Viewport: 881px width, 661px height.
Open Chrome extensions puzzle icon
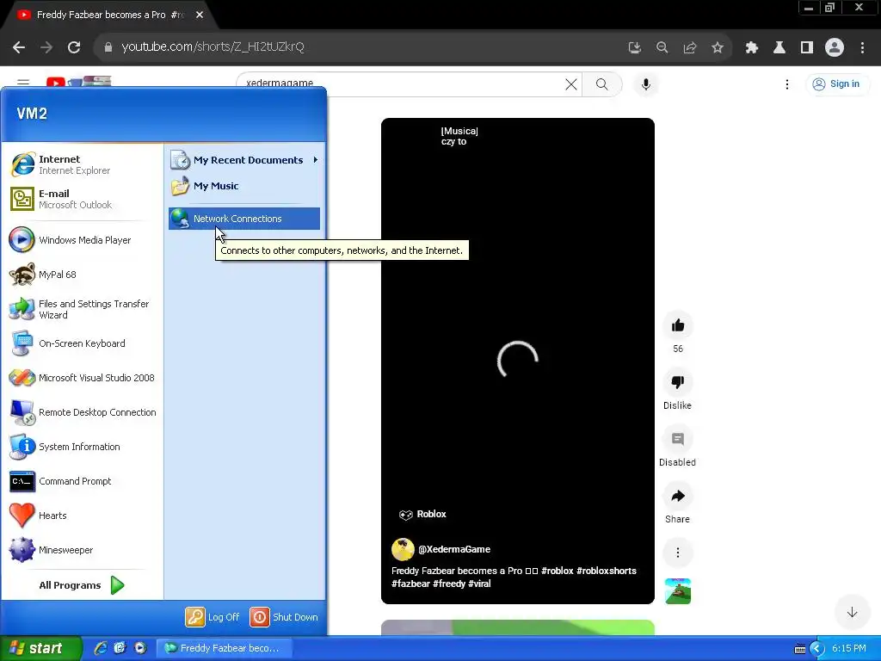[752, 48]
